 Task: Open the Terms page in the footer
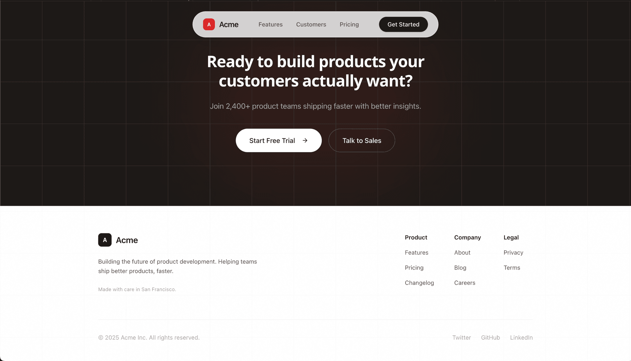point(512,268)
